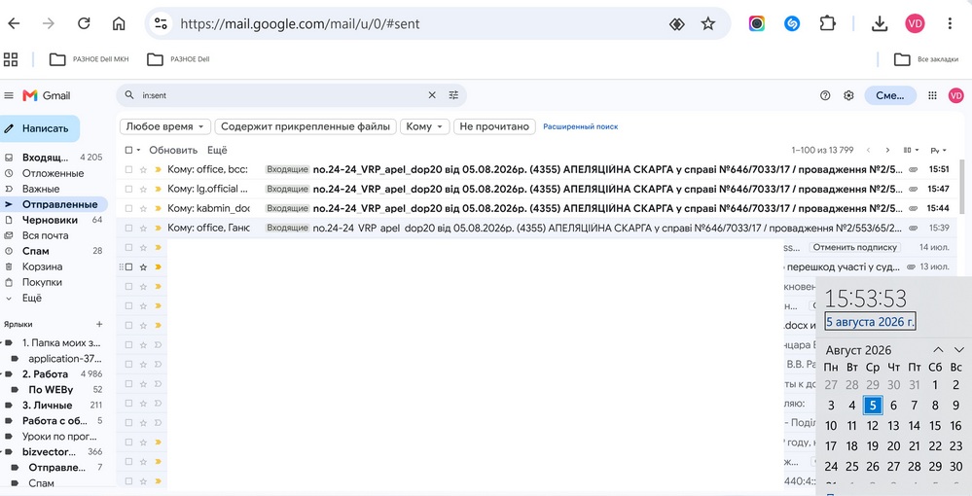Go back using the browser back arrow
Screen dimensions: 972x496
(x=14, y=23)
